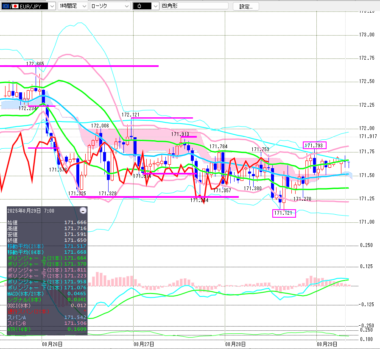Click the スパンA value 171.542

coord(75,317)
